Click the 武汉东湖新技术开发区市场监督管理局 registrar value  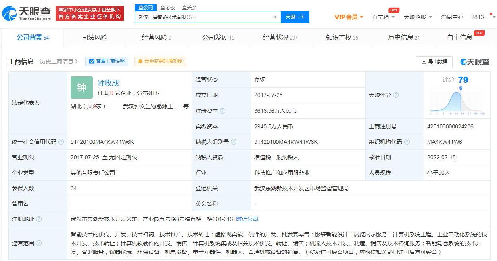[301, 188]
